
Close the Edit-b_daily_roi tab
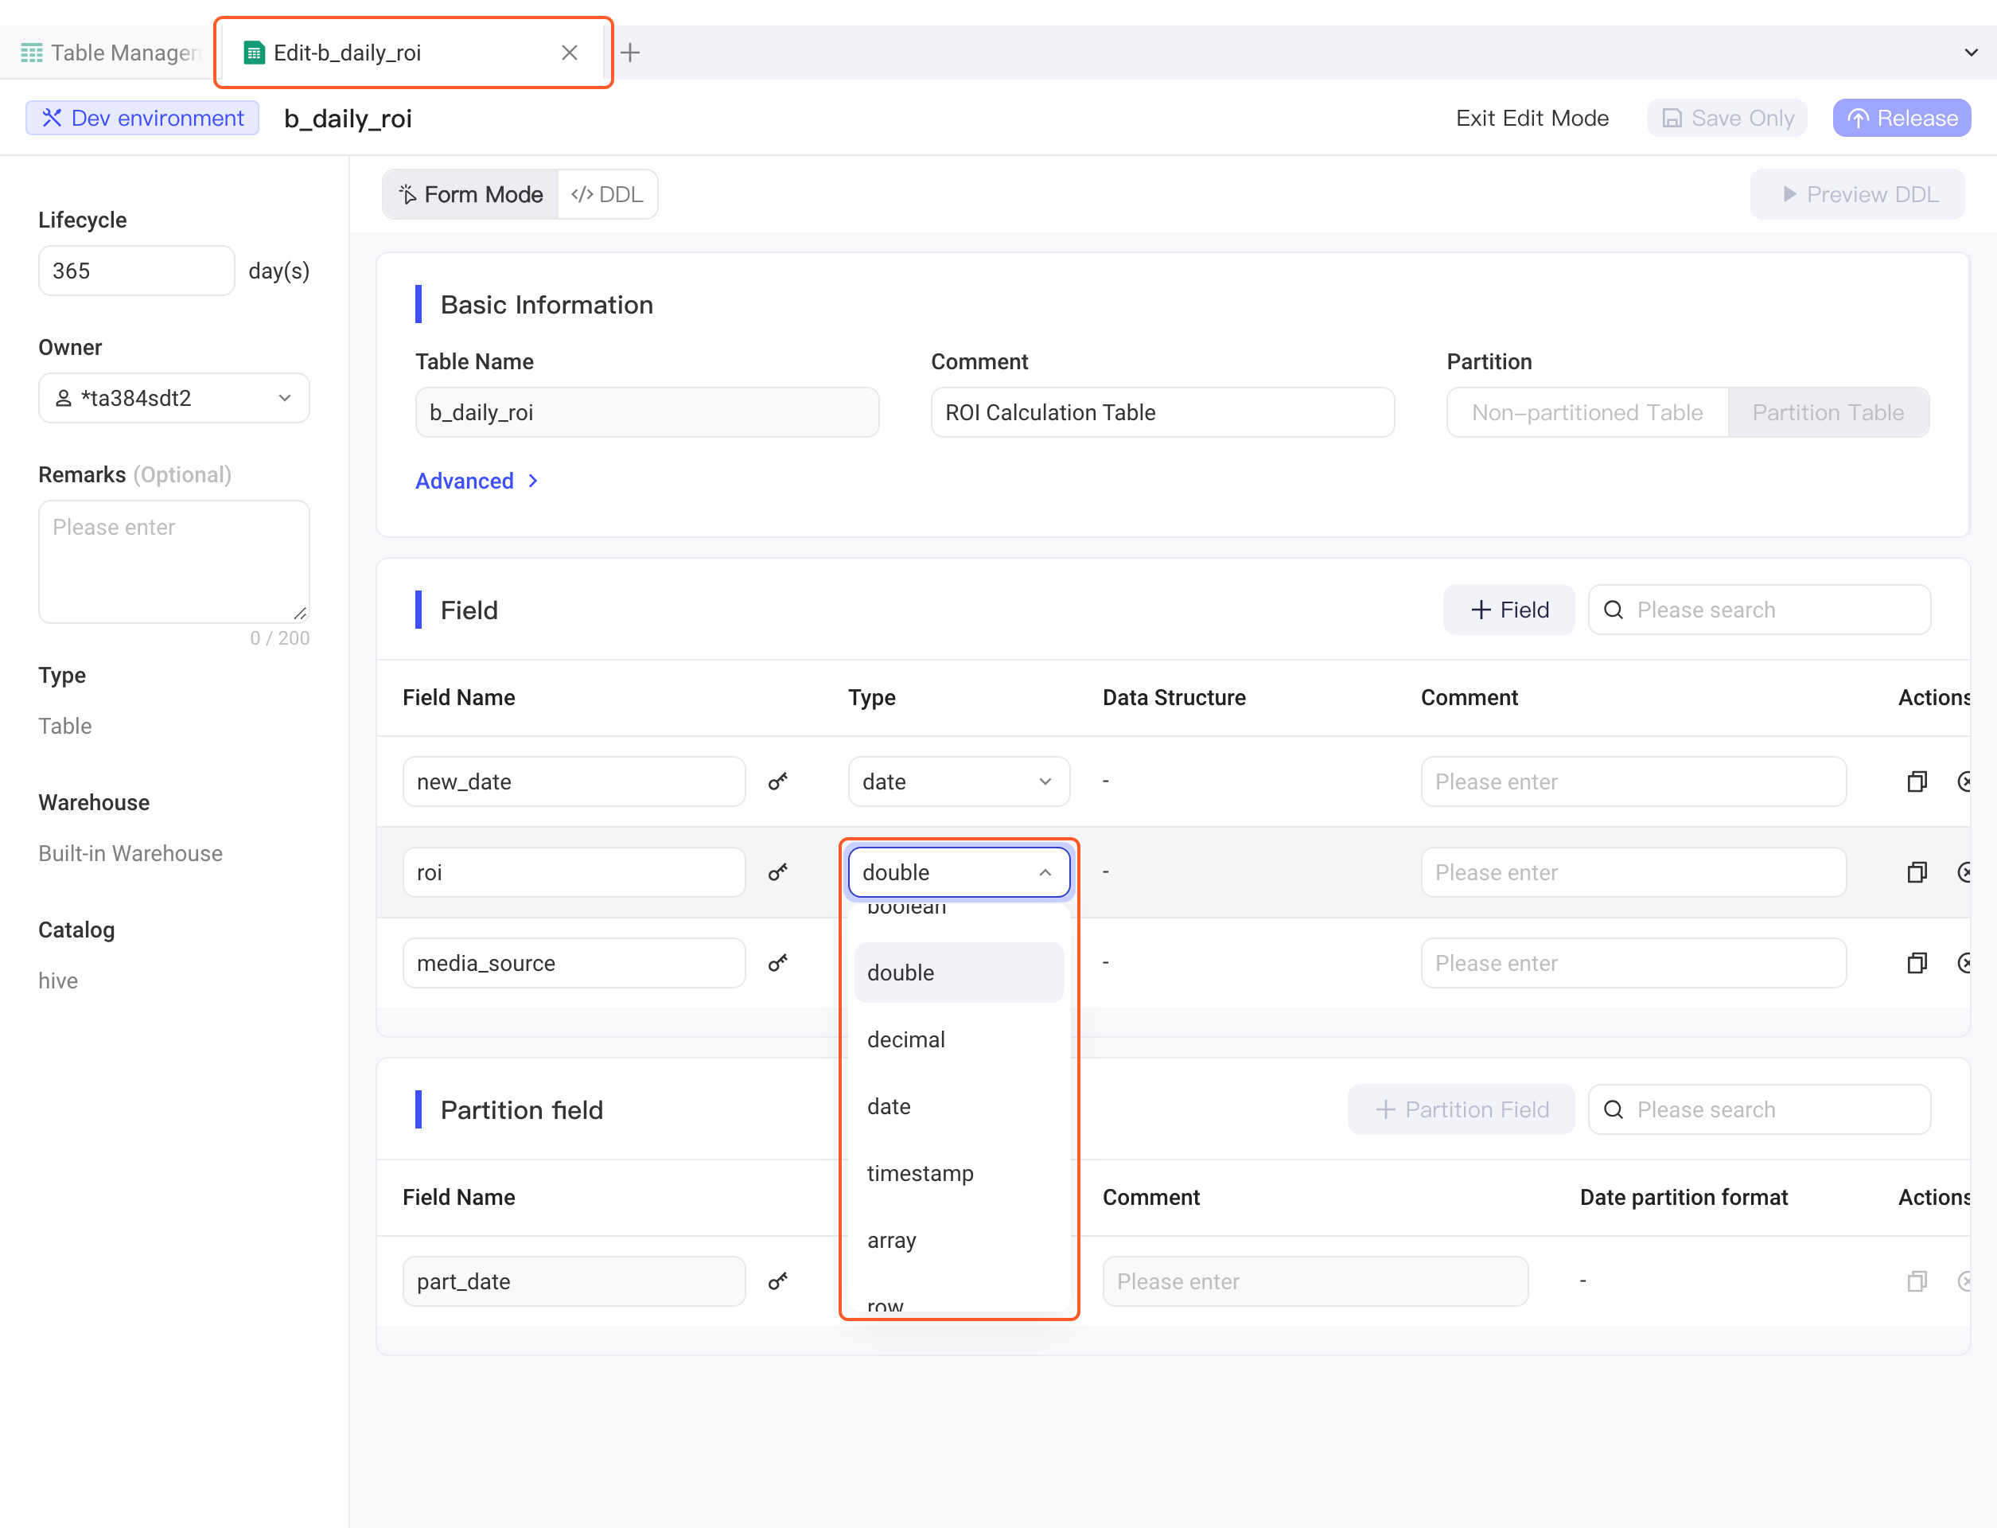[x=570, y=53]
